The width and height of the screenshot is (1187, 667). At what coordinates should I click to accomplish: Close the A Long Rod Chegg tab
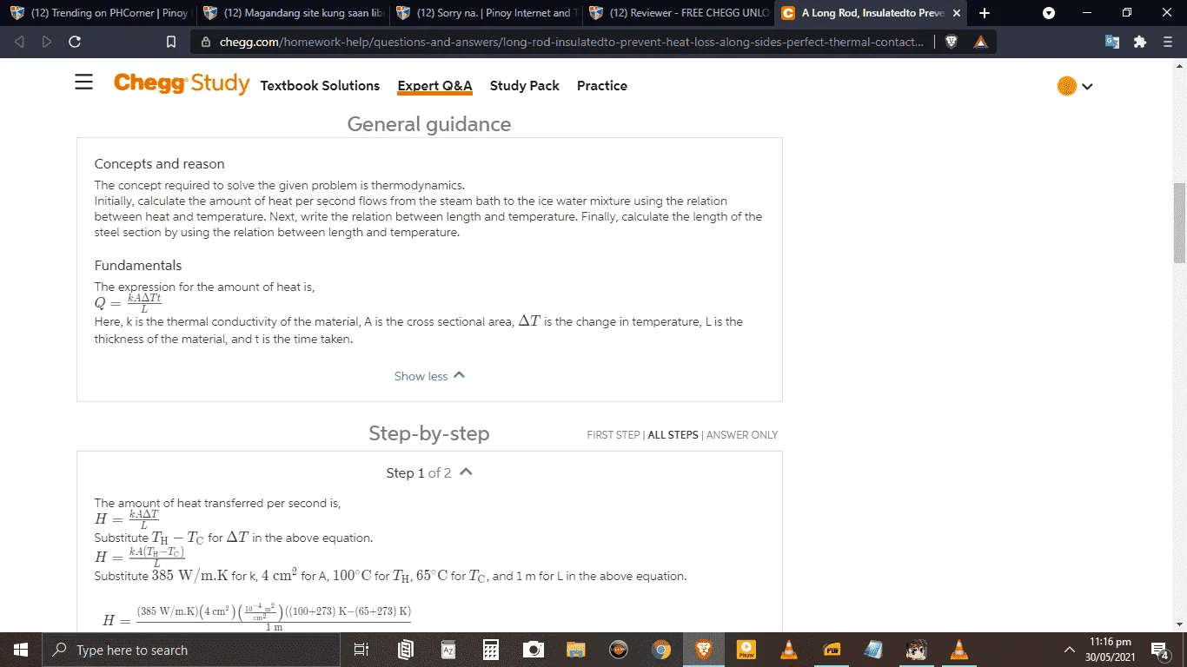pos(956,13)
